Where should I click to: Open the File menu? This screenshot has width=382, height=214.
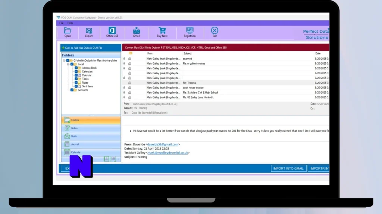62,23
